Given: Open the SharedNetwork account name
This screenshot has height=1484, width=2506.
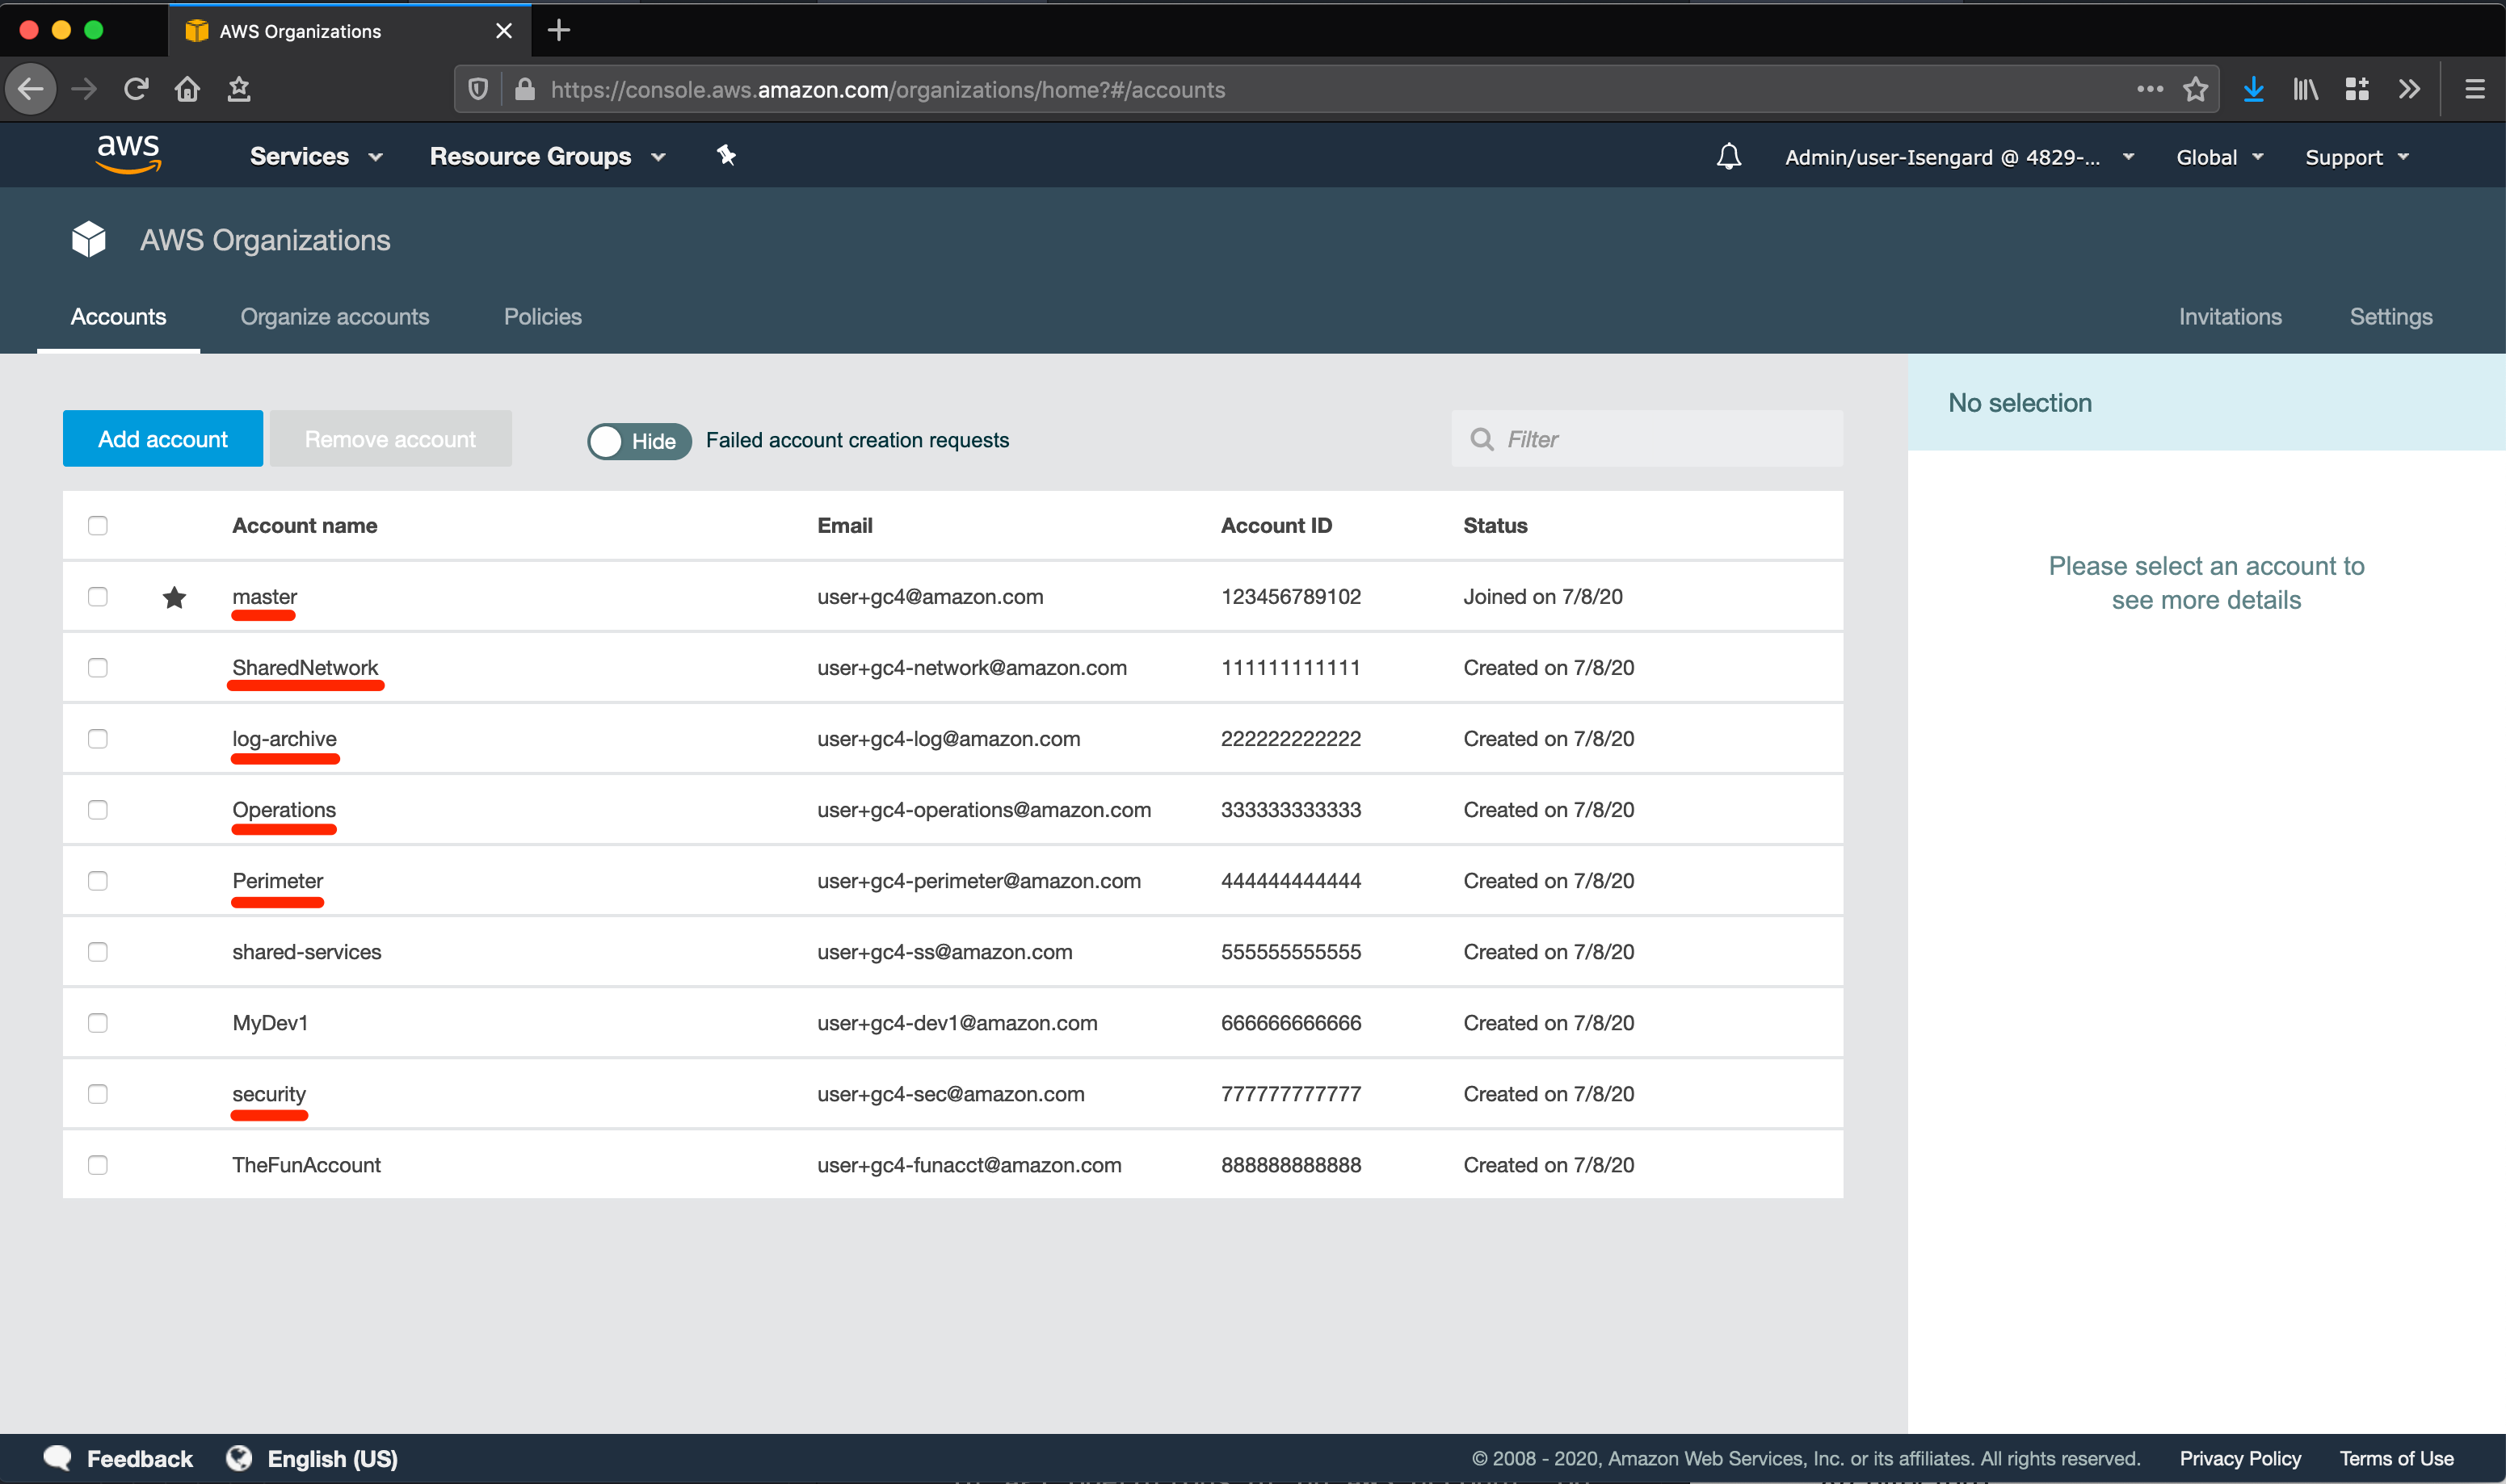Looking at the screenshot, I should tap(305, 667).
